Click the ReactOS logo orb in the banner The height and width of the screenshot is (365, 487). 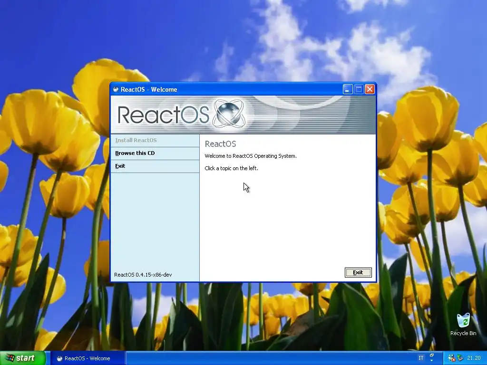click(x=229, y=114)
